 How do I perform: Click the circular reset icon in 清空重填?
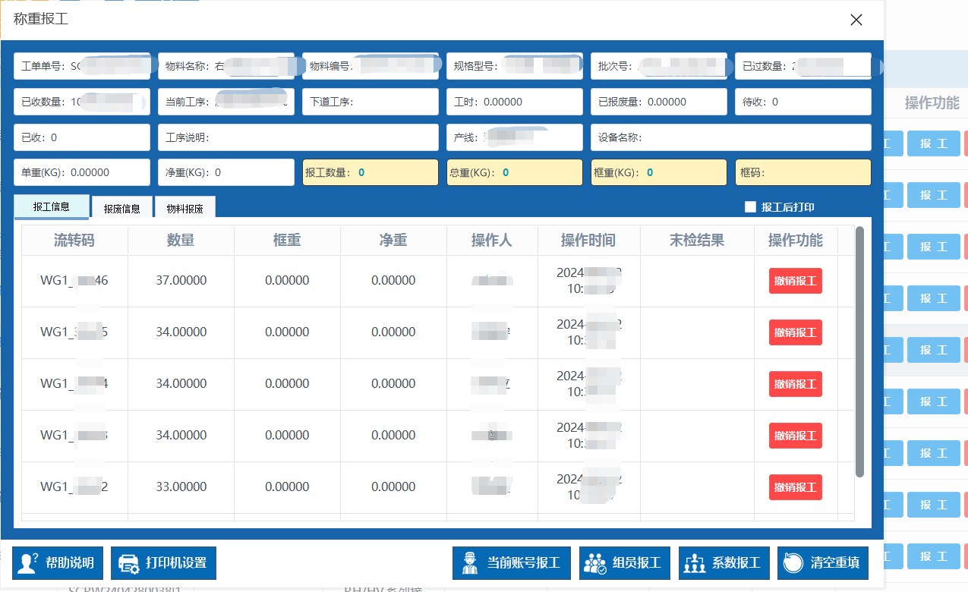pyautogui.click(x=793, y=563)
